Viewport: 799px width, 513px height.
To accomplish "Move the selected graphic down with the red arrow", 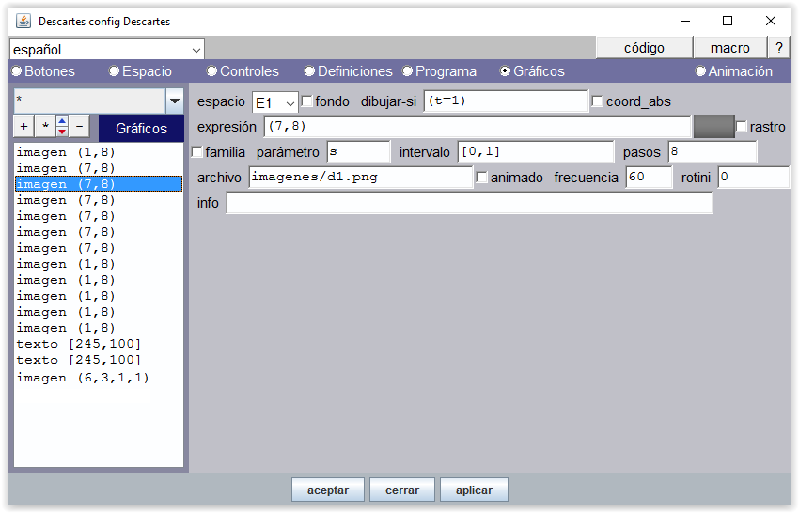I will (62, 132).
